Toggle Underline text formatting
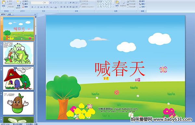 coord(38,7)
